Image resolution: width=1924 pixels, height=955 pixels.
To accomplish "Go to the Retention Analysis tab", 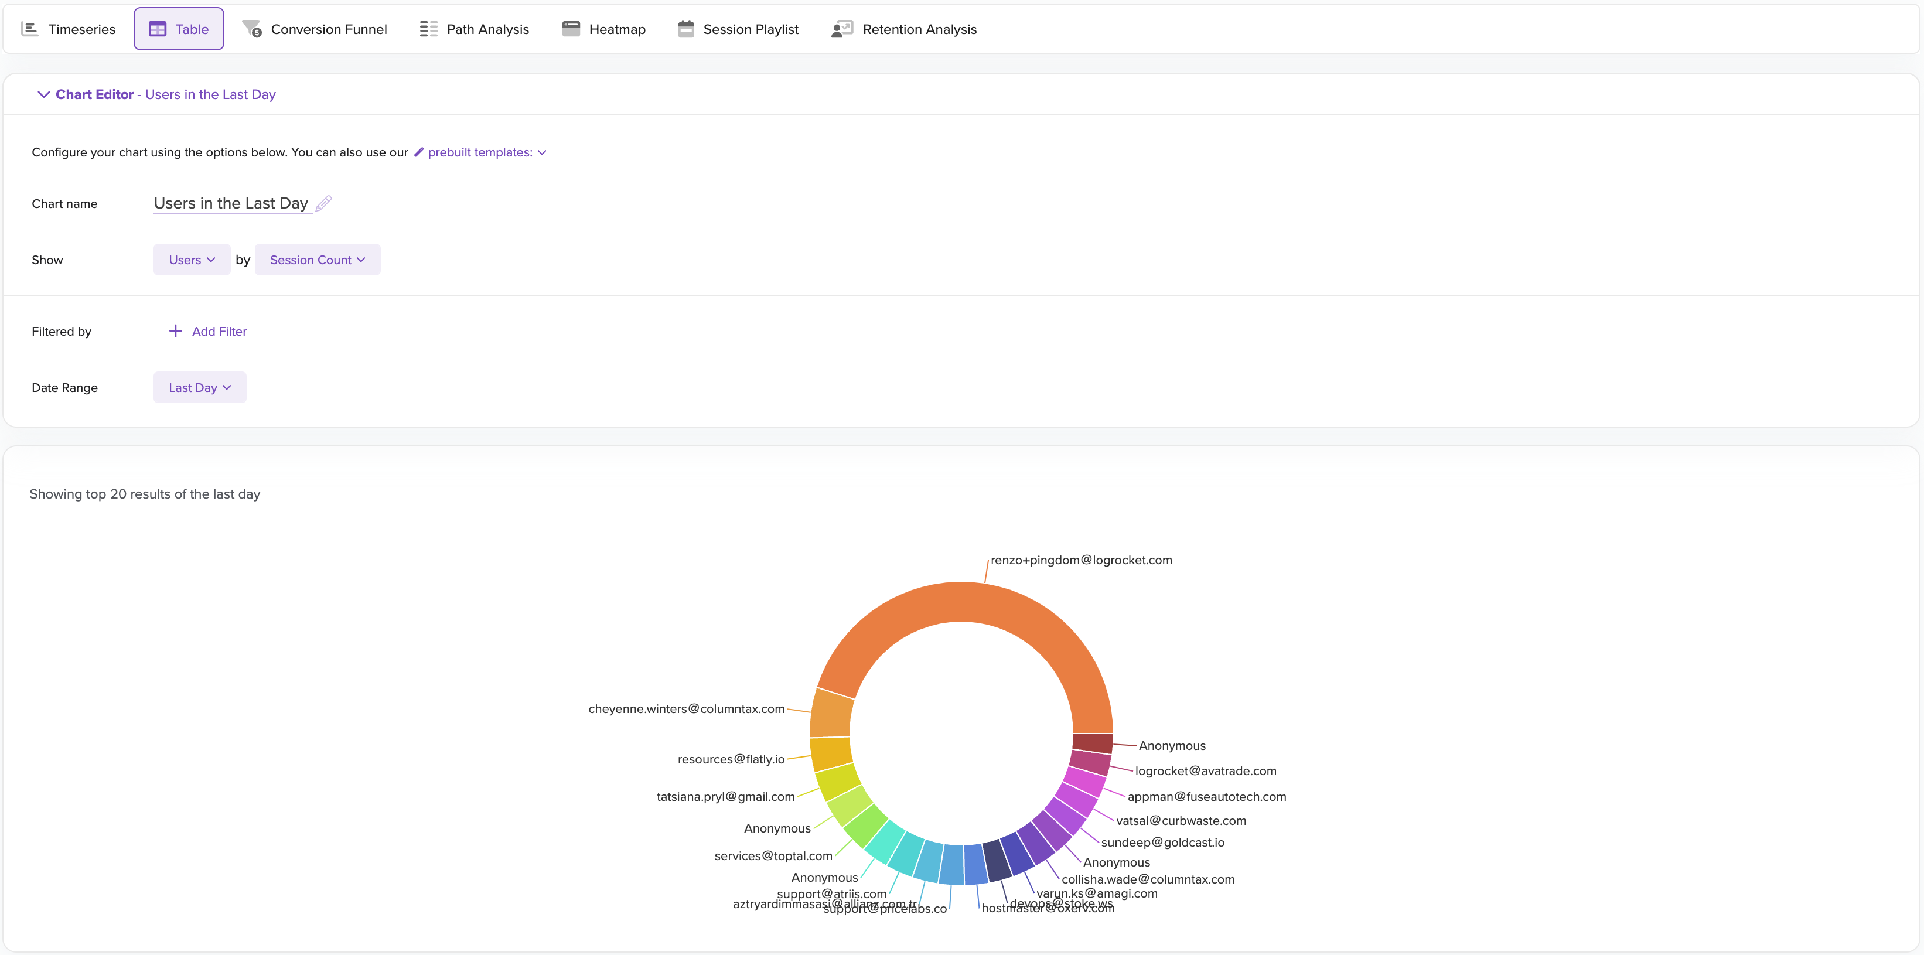I will tap(905, 29).
